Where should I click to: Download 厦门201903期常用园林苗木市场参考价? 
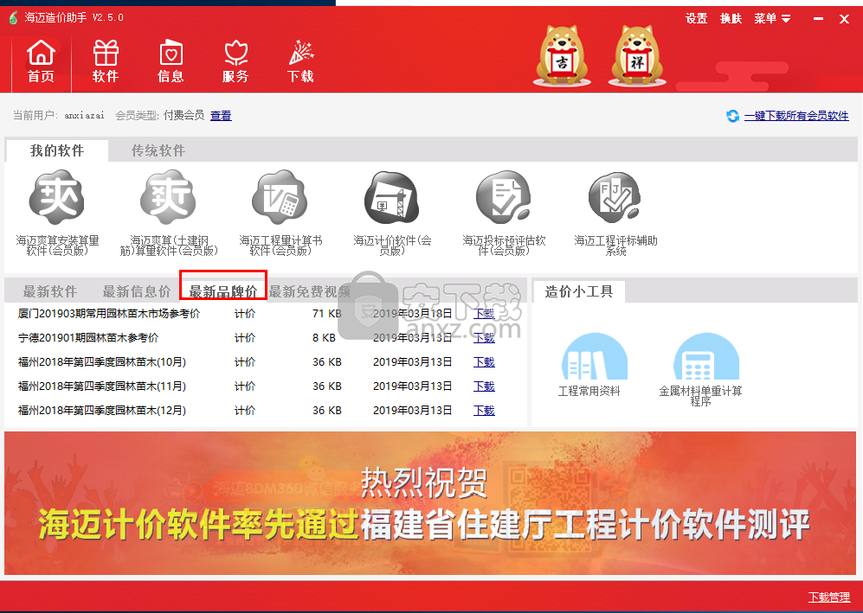[485, 313]
